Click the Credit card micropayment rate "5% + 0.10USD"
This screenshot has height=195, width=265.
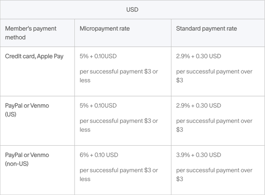tap(98, 56)
